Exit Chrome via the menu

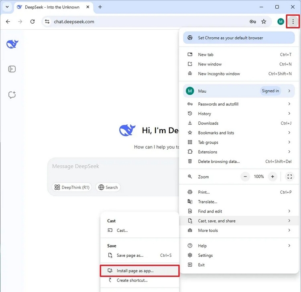(239, 265)
